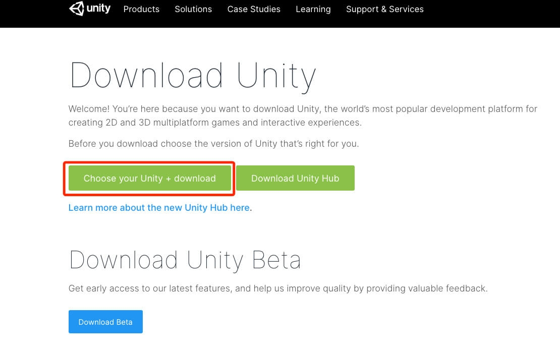The image size is (560, 354).
Task: Follow Learn more about Unity Hub link
Action: 159,208
